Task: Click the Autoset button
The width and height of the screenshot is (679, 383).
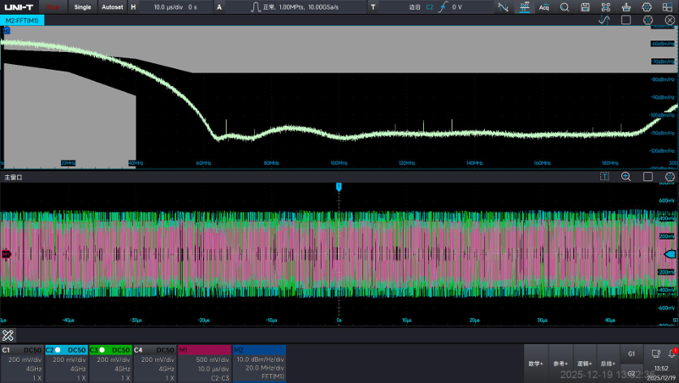Action: (x=112, y=7)
